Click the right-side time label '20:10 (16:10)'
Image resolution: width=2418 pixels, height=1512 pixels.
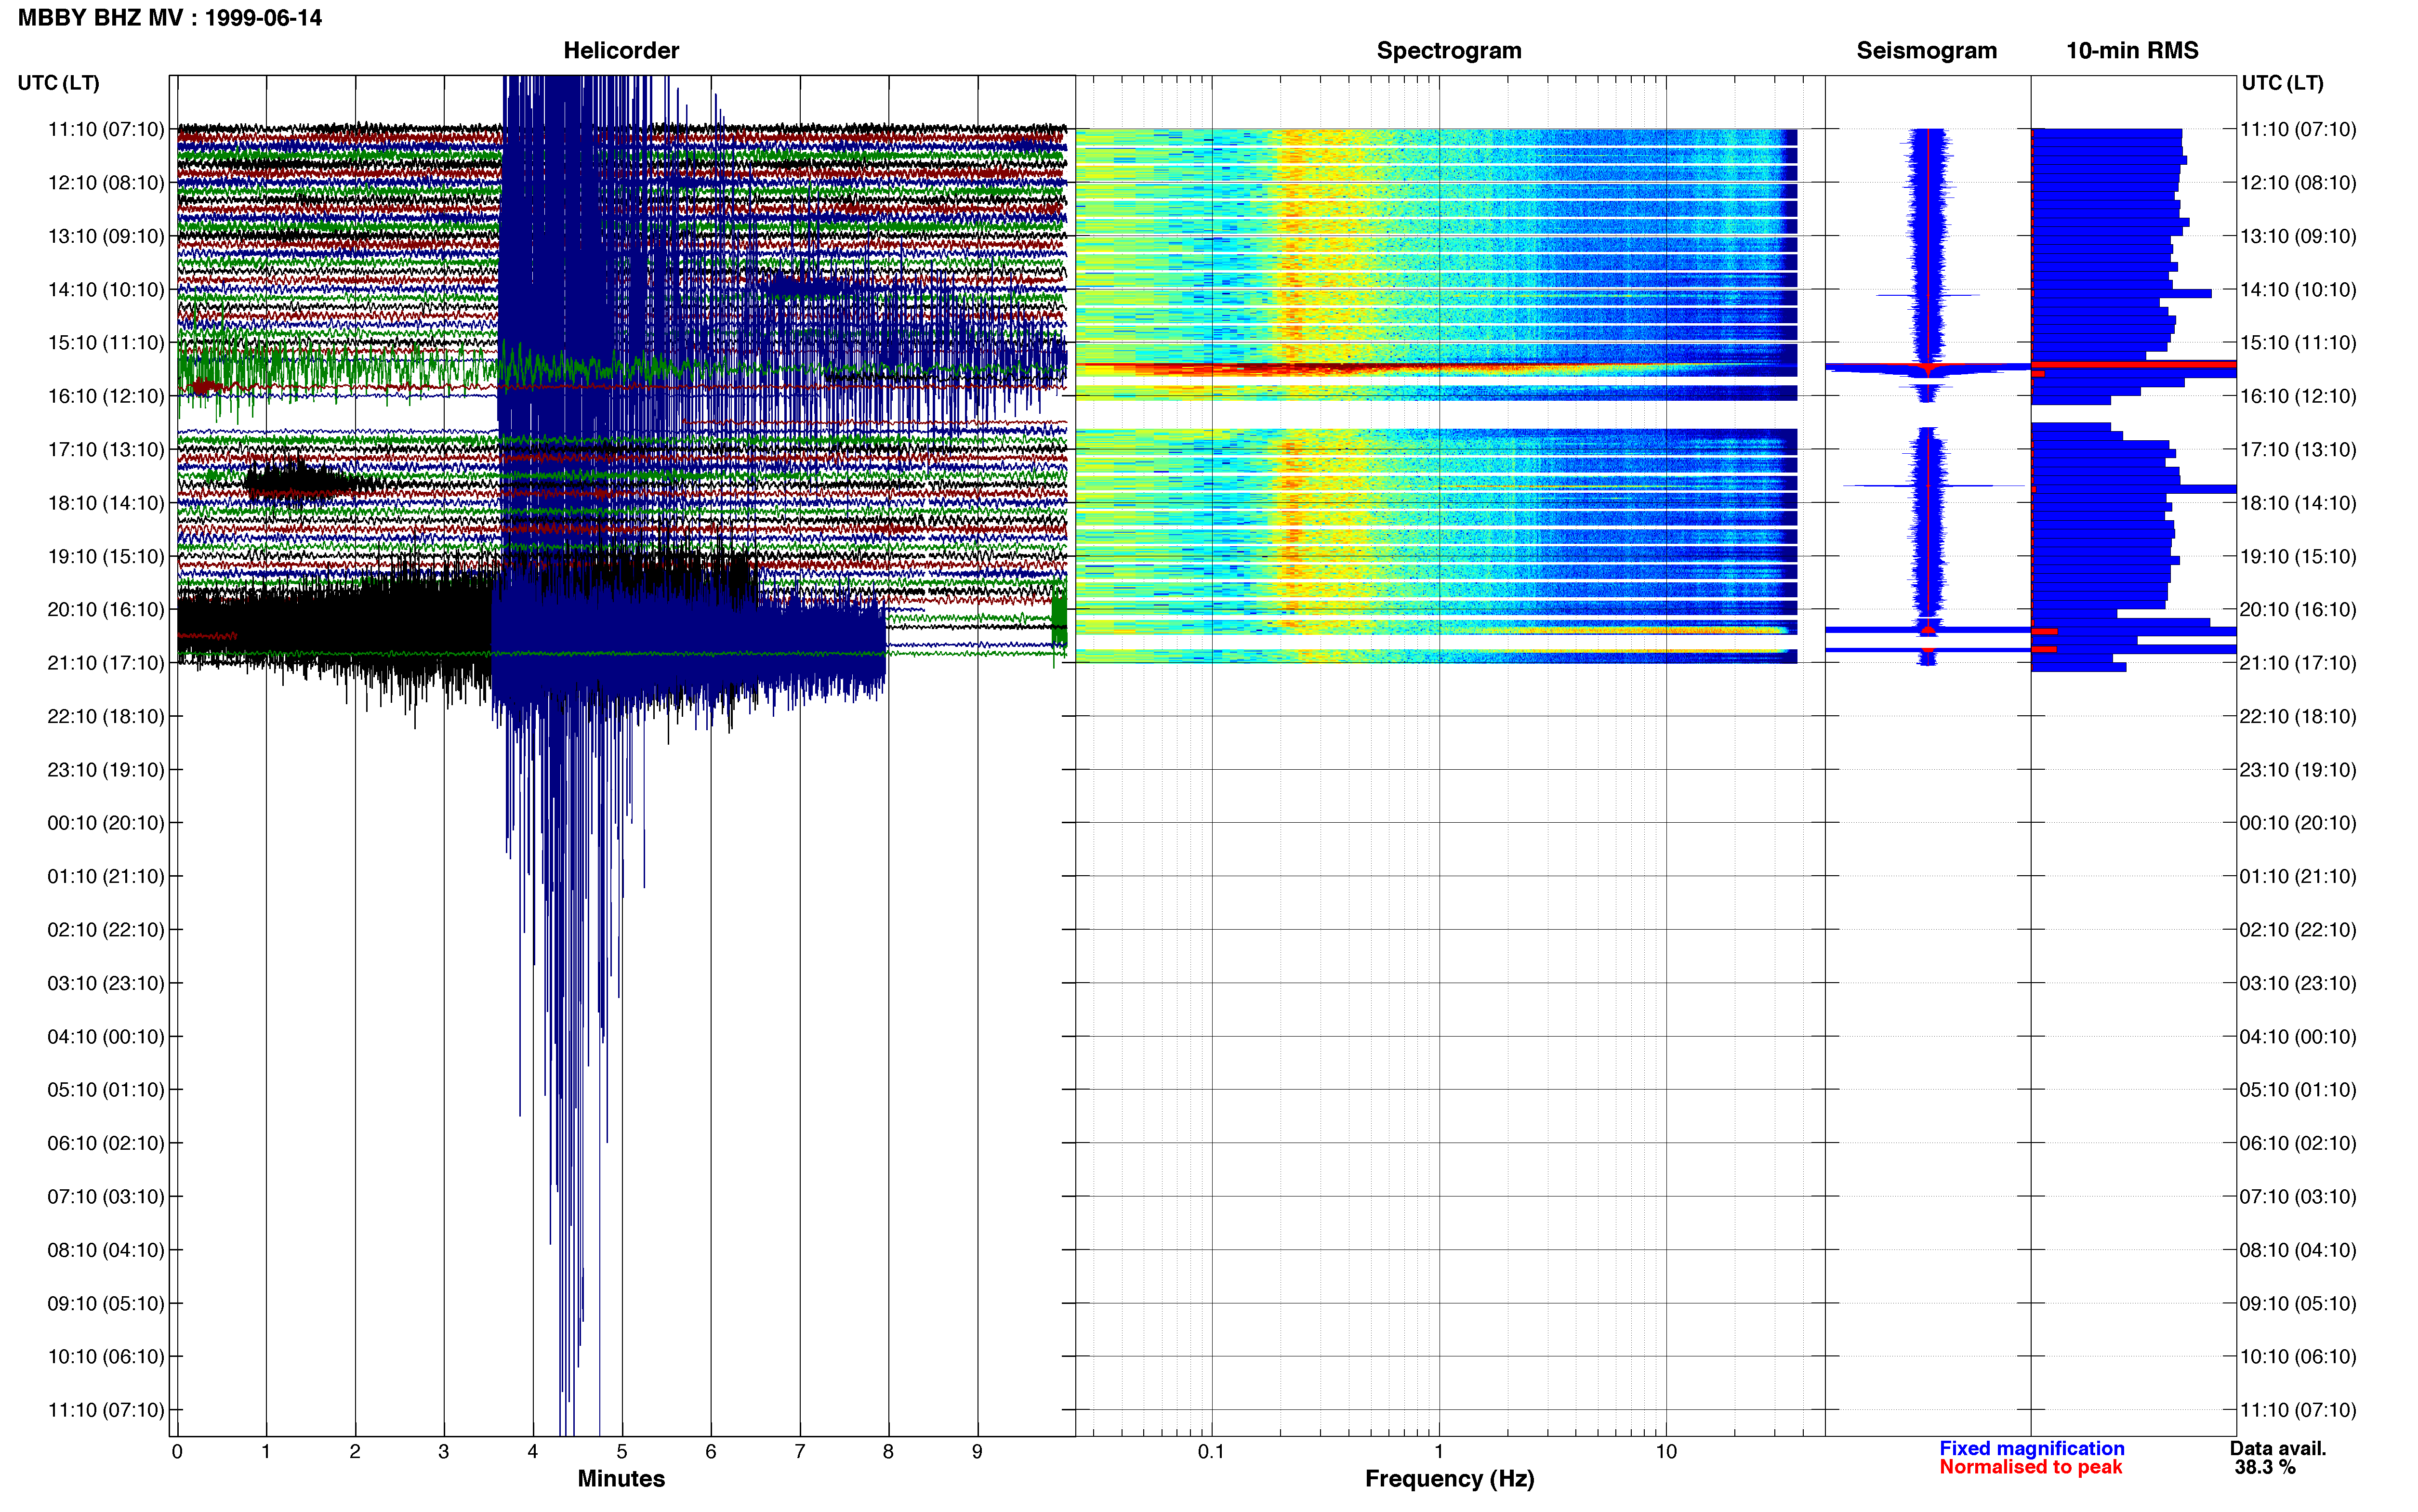coord(2298,609)
